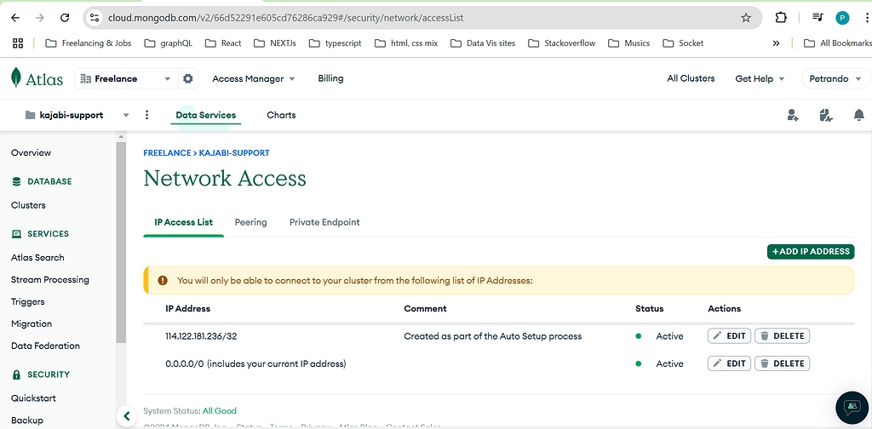The width and height of the screenshot is (872, 429).
Task: Open project options three-dot menu
Action: [x=146, y=115]
